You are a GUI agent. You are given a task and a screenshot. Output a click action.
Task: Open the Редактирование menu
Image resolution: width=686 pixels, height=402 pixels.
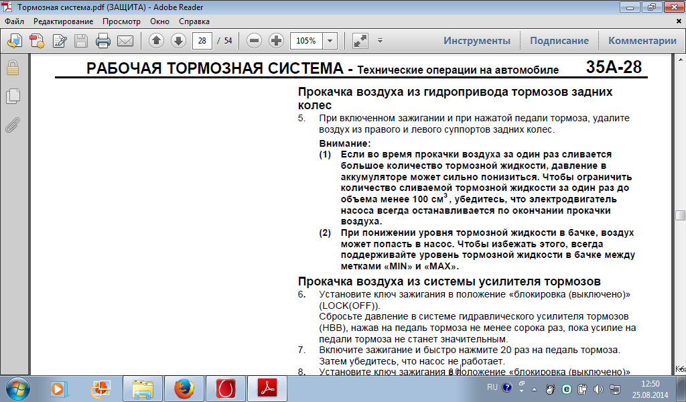point(63,21)
